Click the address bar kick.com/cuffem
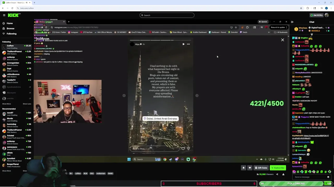334x187 pixels. click(x=27, y=8)
